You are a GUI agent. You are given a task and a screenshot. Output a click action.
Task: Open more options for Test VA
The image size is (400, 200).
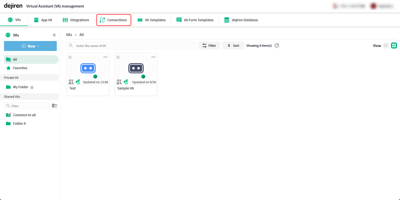(x=105, y=57)
